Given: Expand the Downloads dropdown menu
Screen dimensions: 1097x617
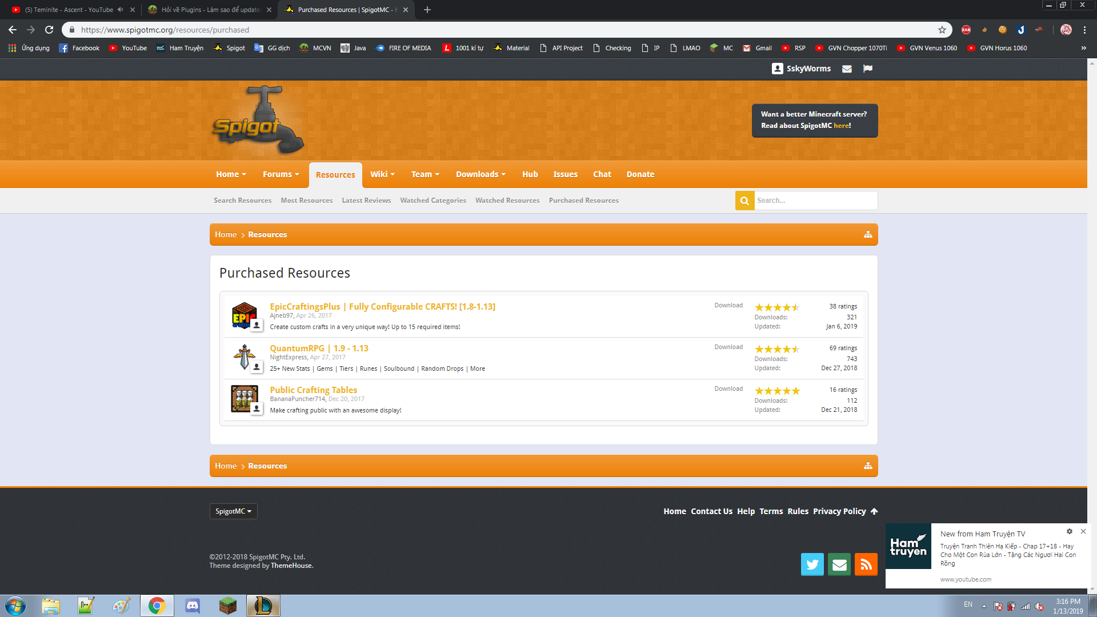Looking at the screenshot, I should (481, 174).
